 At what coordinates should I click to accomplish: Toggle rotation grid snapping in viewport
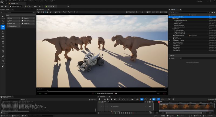[x=69, y=12]
